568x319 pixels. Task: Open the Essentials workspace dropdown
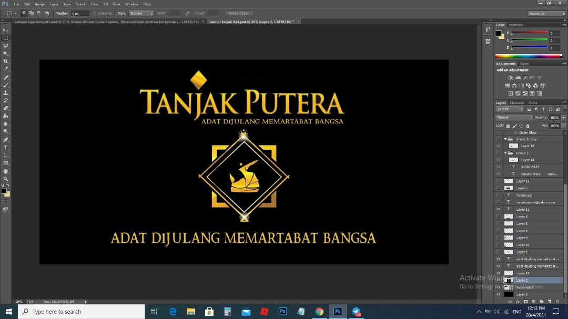(x=546, y=14)
